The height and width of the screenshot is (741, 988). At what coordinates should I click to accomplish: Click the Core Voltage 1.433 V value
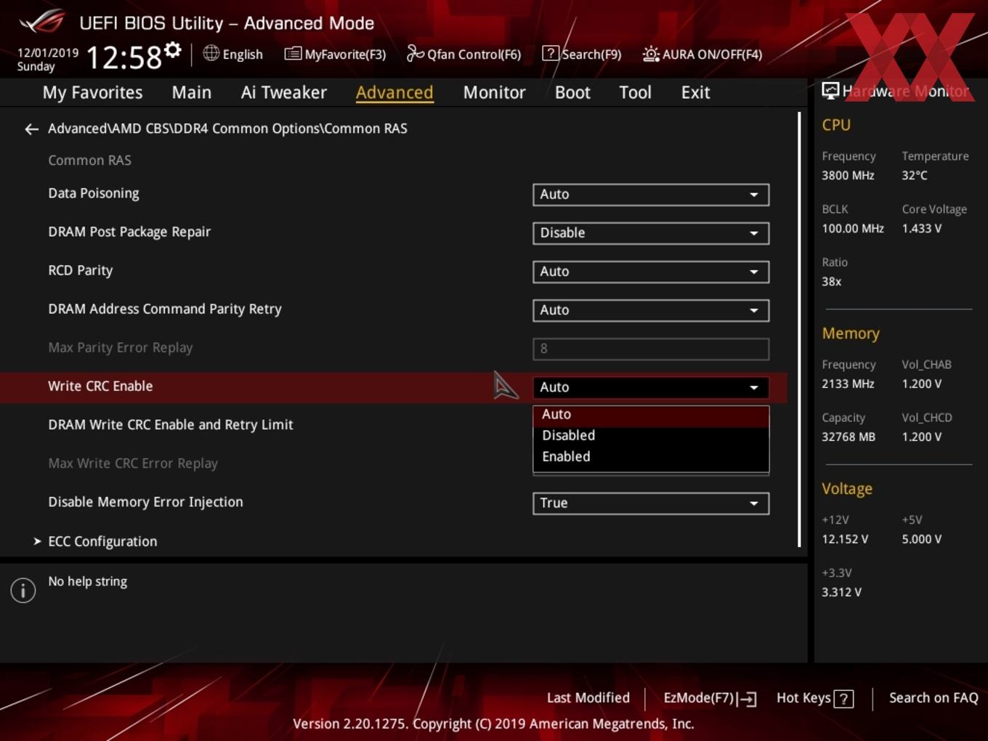coord(922,229)
